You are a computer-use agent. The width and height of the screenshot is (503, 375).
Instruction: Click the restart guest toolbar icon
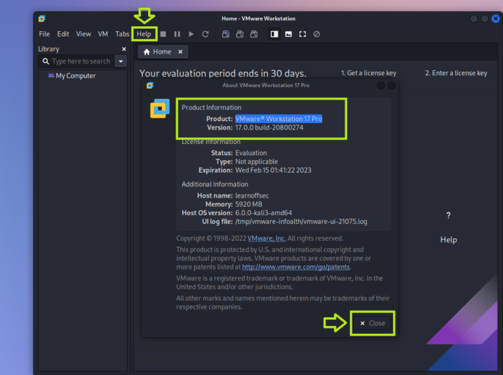tap(205, 34)
